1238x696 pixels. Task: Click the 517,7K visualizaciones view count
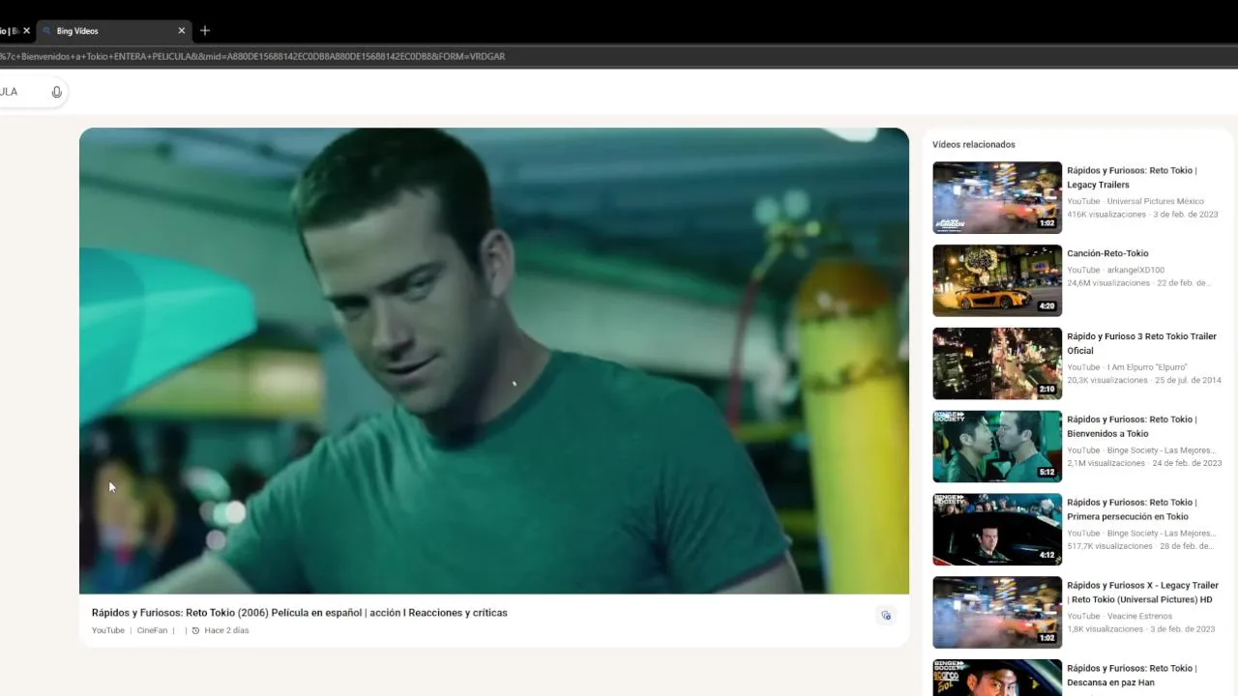pos(1109,547)
